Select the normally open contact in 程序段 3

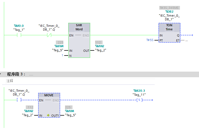(19, 100)
